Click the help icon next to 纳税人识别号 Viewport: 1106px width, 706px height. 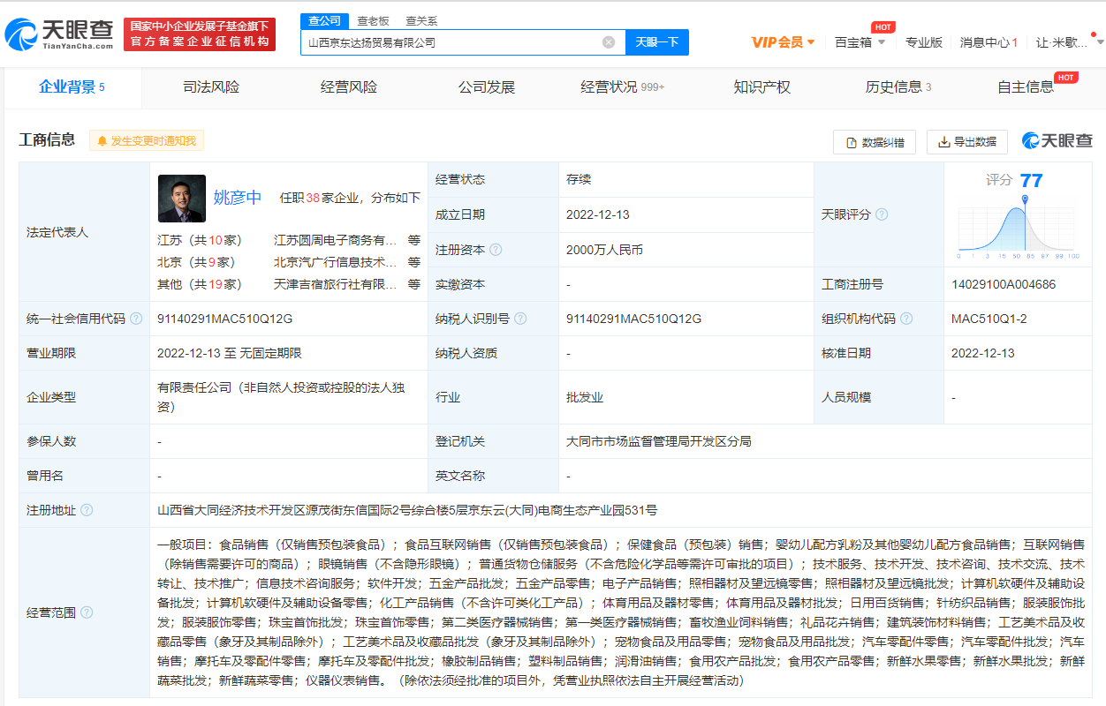[521, 319]
